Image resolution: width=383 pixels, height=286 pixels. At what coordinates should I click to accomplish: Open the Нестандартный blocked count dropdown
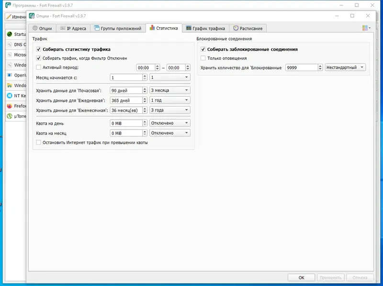[345, 67]
